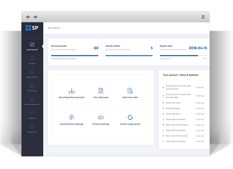Click View all proxies tile

[101, 93]
